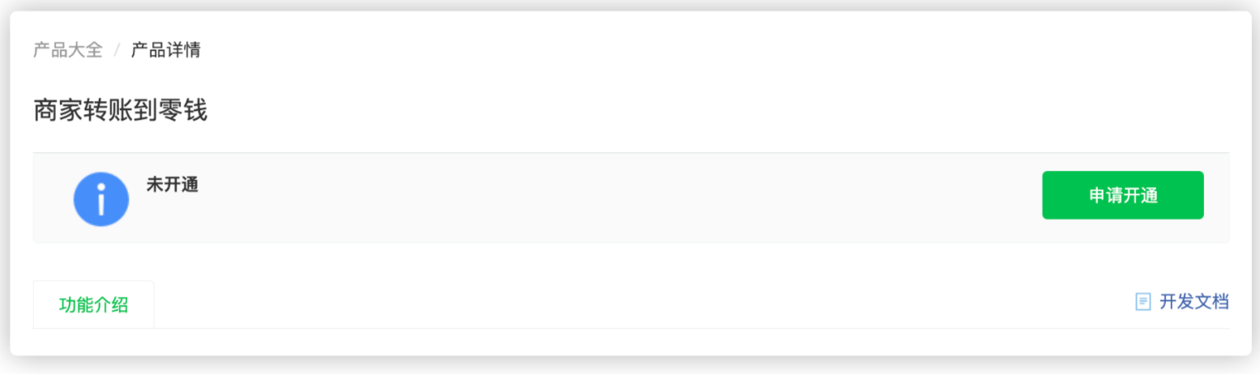Go back to 产品大全 via breadcrumb
This screenshot has height=374, width=1260.
(68, 50)
